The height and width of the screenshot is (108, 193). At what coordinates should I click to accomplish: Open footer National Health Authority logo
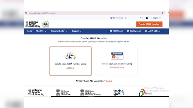click(36, 92)
